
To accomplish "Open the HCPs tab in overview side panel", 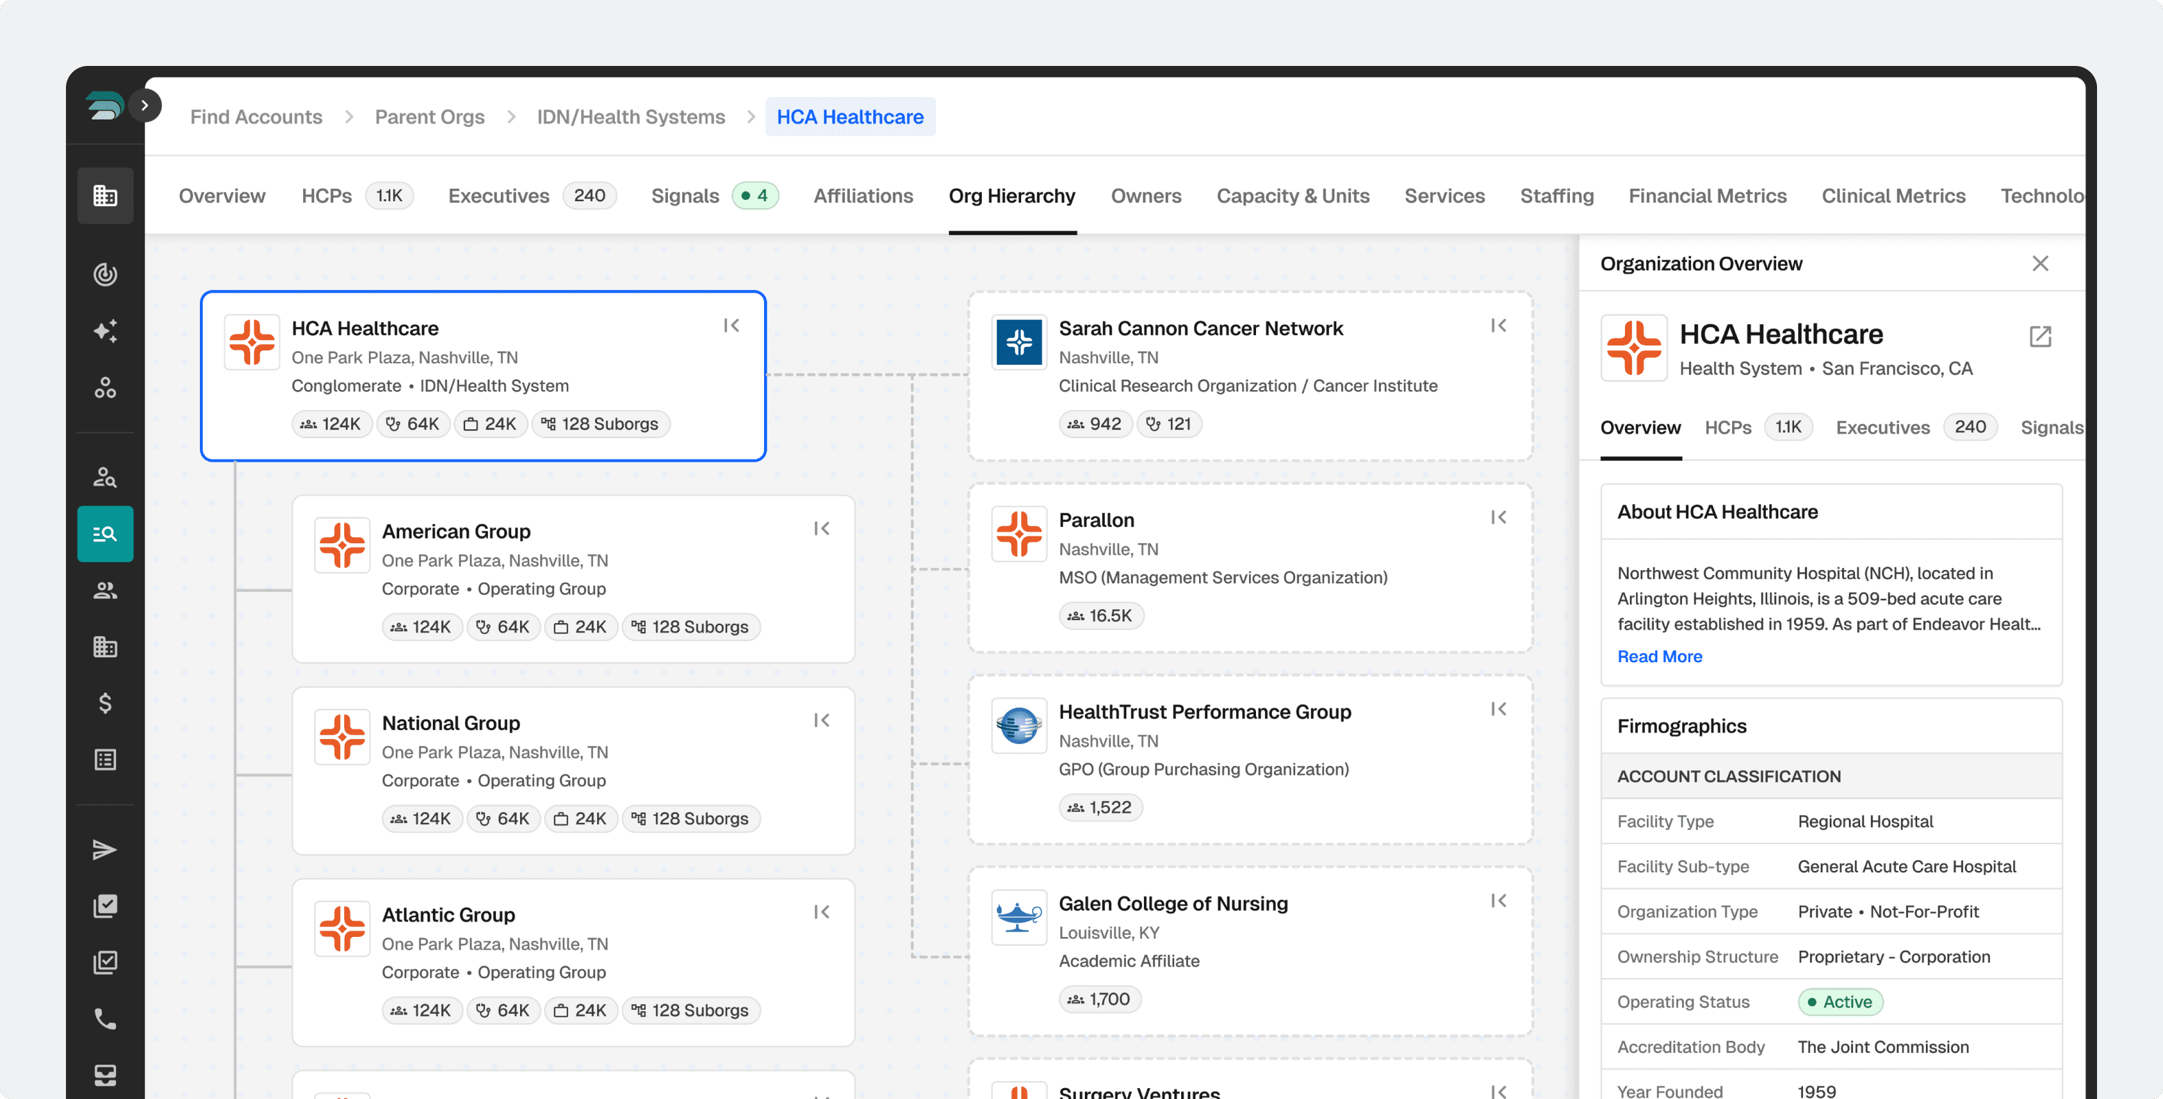I will click(1758, 427).
